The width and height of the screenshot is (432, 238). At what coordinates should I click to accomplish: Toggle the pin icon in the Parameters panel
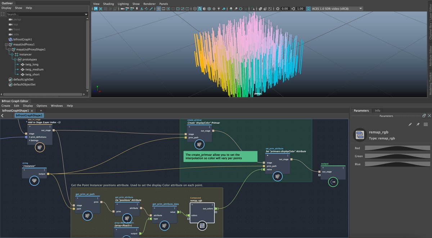418,124
